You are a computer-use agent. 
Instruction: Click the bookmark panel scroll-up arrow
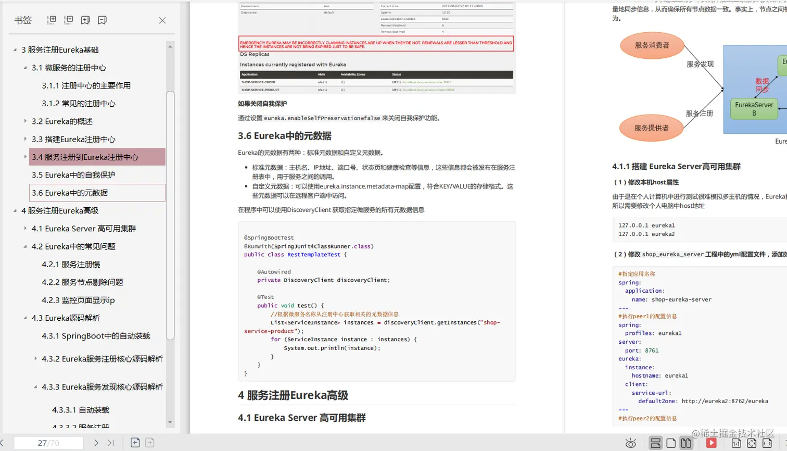[170, 47]
